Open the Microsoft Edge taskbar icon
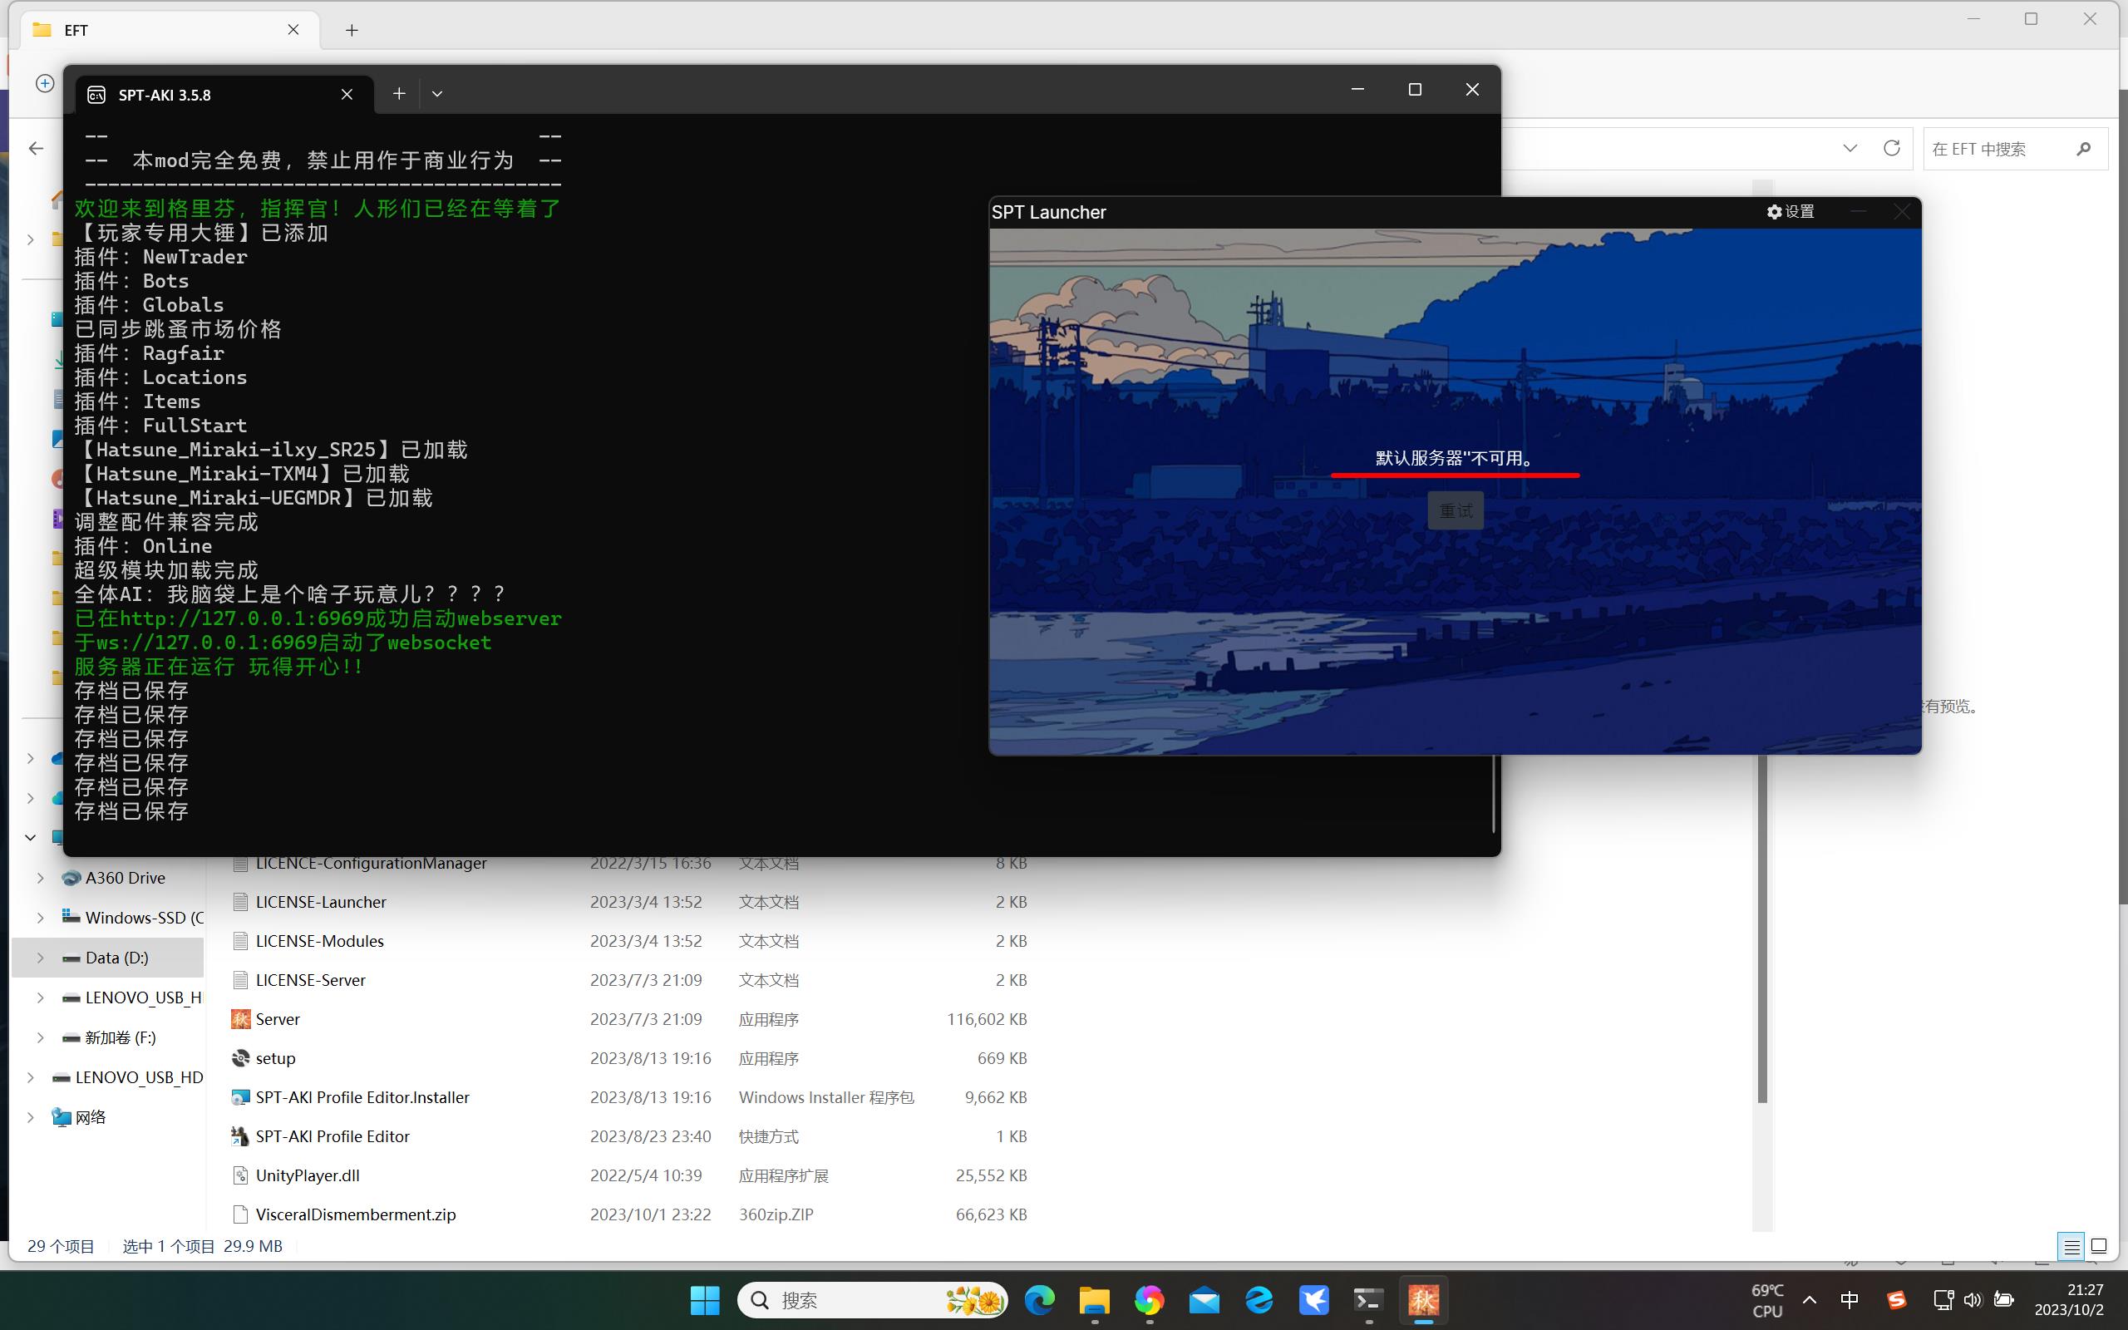Image resolution: width=2128 pixels, height=1330 pixels. pyautogui.click(x=1039, y=1300)
